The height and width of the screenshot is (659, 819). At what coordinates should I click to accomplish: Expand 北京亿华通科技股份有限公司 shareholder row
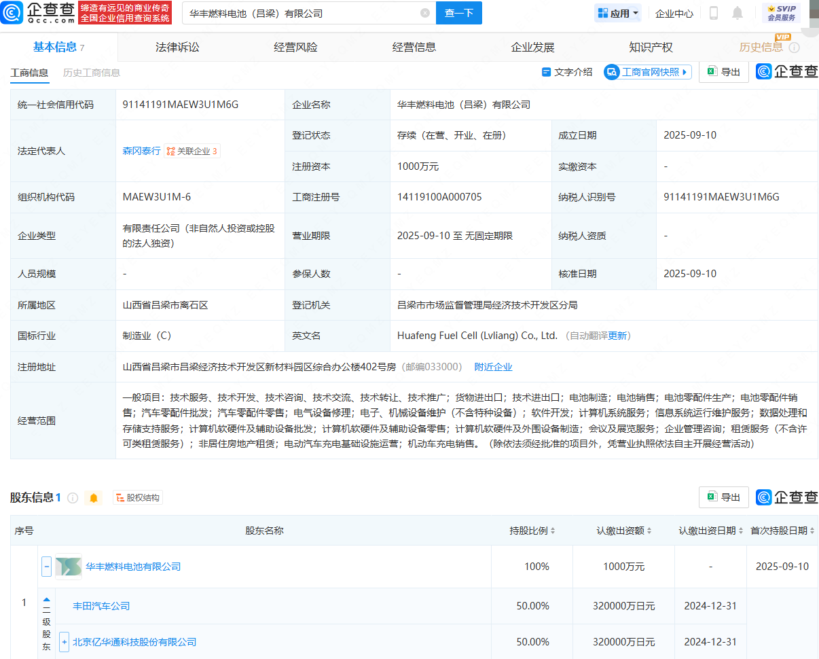pos(64,642)
